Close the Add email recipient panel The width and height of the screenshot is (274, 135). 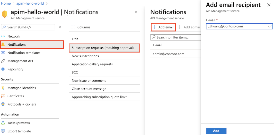pyautogui.click(x=269, y=5)
